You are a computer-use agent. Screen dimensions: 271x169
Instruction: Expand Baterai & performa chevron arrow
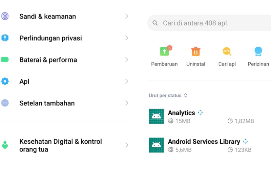127,60
